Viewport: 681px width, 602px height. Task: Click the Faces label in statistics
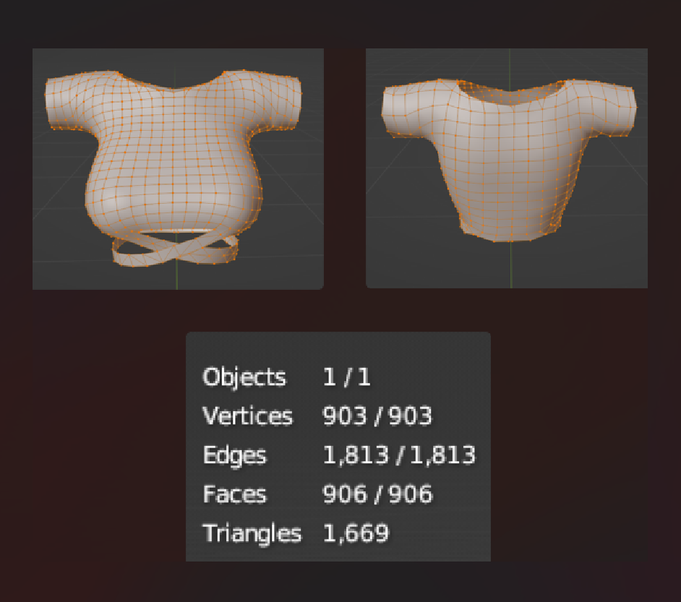[x=234, y=494]
